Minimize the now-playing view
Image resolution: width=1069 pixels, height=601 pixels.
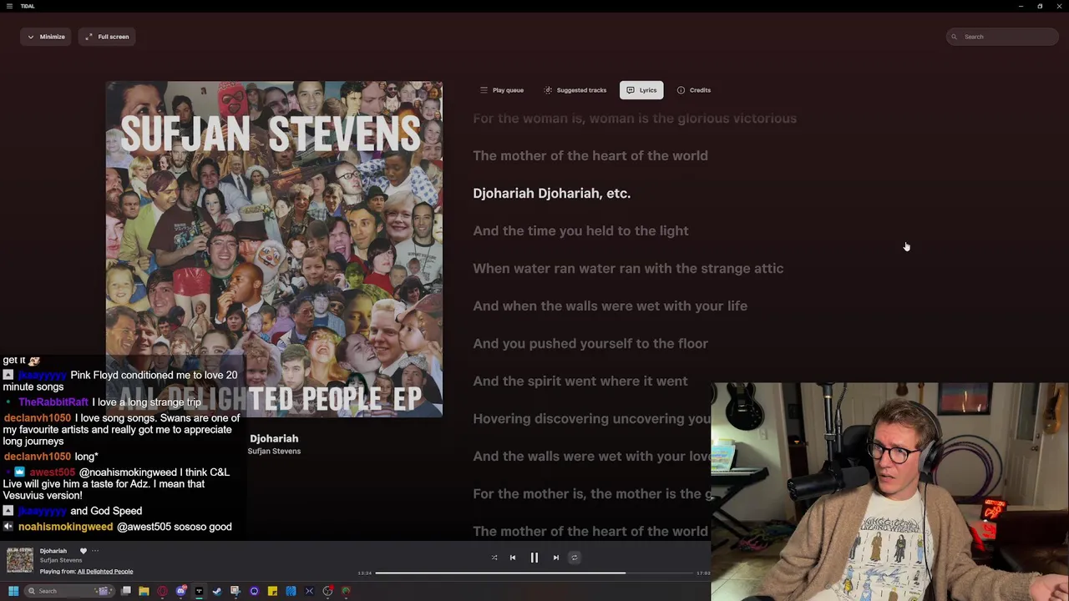click(x=46, y=37)
